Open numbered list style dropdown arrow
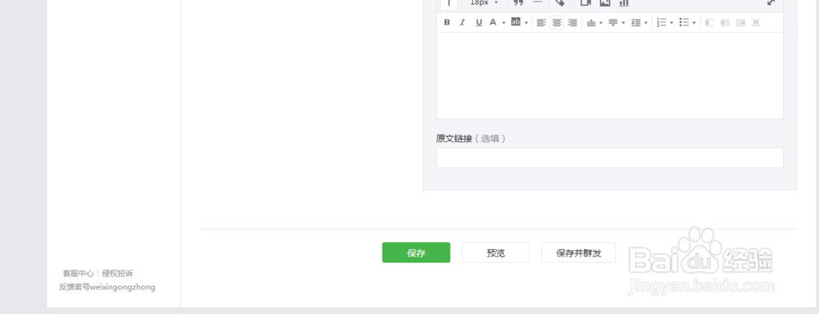The image size is (819, 314). click(672, 22)
